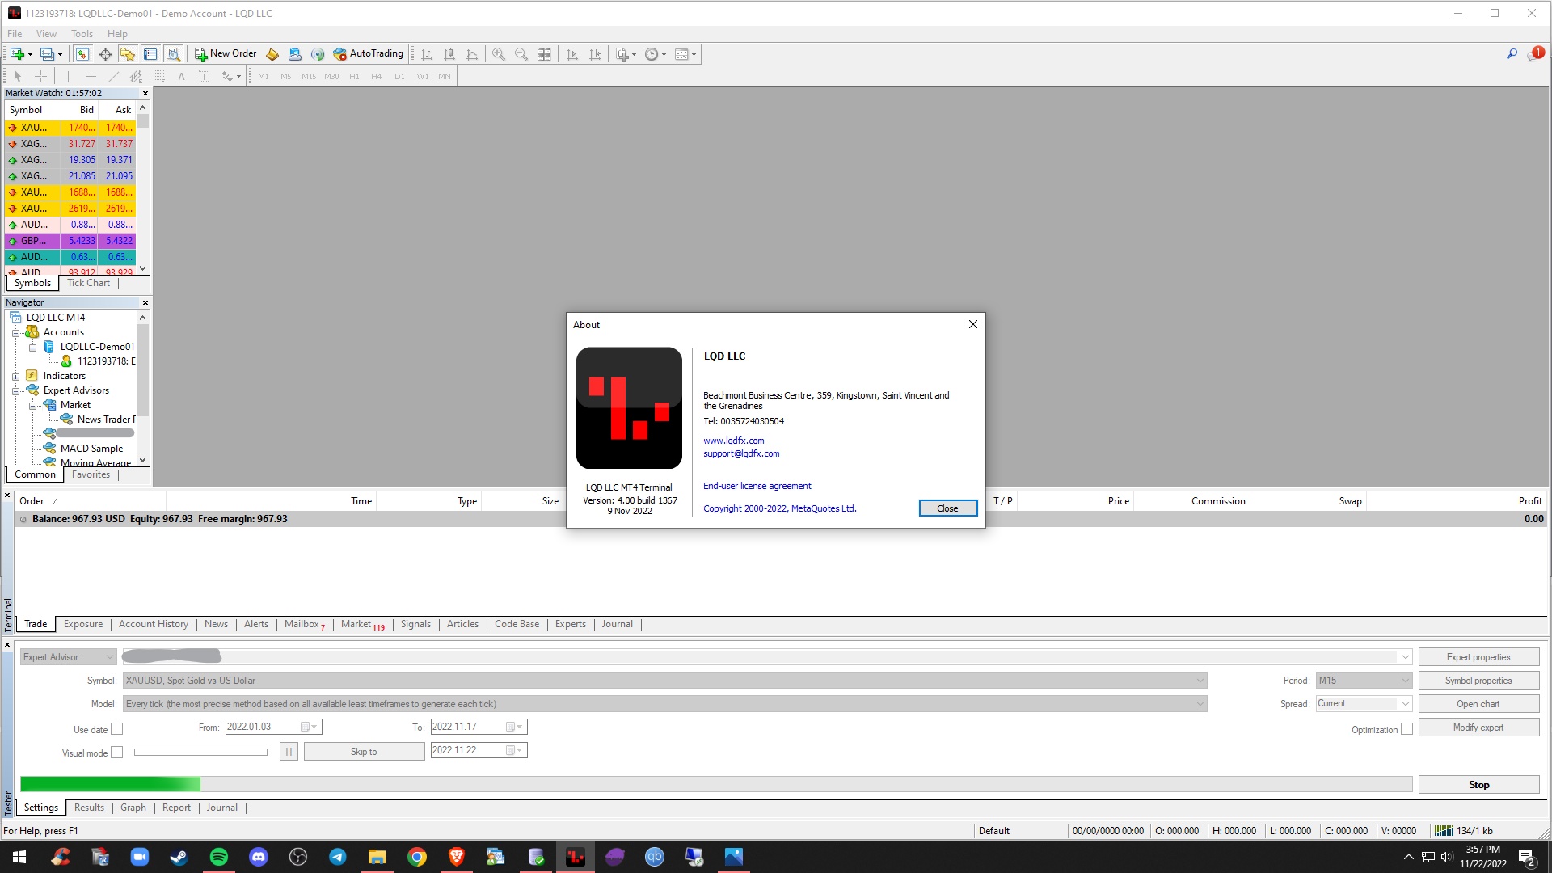Switch the timeframe to M1 on toolbar
Image resolution: width=1552 pixels, height=873 pixels.
(264, 76)
